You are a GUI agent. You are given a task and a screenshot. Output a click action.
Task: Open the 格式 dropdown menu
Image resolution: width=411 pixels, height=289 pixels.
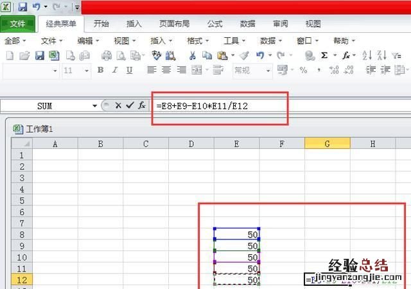197,40
